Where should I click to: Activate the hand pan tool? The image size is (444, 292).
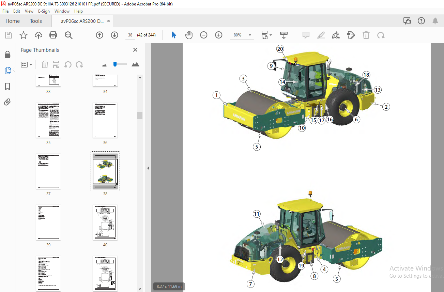click(x=189, y=35)
